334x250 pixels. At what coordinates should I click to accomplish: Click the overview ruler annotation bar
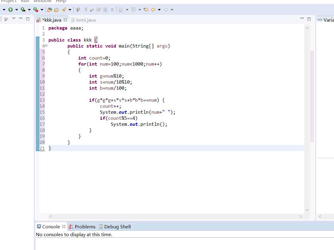(312, 96)
